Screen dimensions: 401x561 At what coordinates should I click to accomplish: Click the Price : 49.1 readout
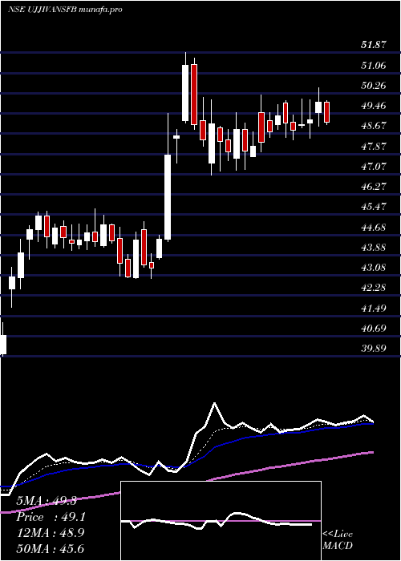point(50,517)
